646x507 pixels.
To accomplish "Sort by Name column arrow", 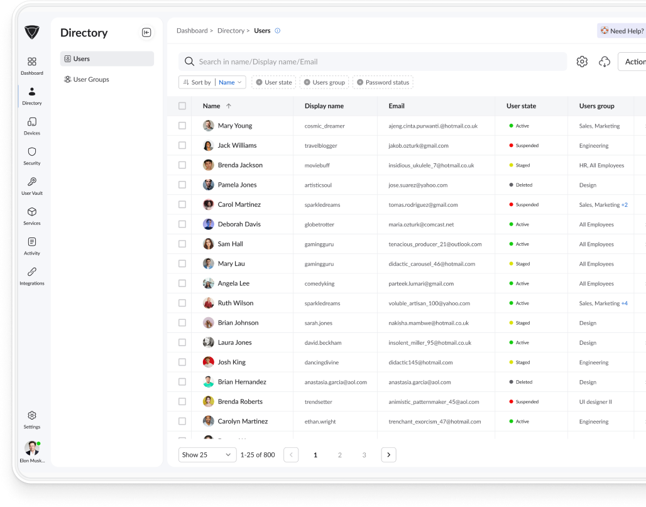I will (x=229, y=106).
